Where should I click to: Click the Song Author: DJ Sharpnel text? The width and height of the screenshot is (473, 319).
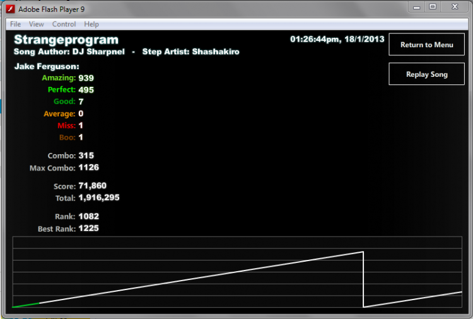click(x=69, y=52)
